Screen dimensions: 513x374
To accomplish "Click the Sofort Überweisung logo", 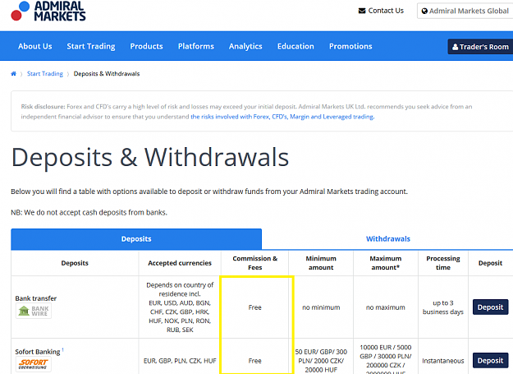I will pos(34,364).
